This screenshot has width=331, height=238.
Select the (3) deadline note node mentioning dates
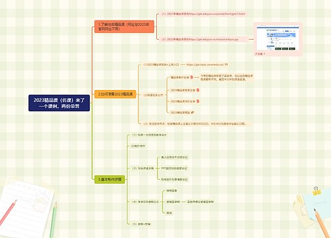[195, 124]
